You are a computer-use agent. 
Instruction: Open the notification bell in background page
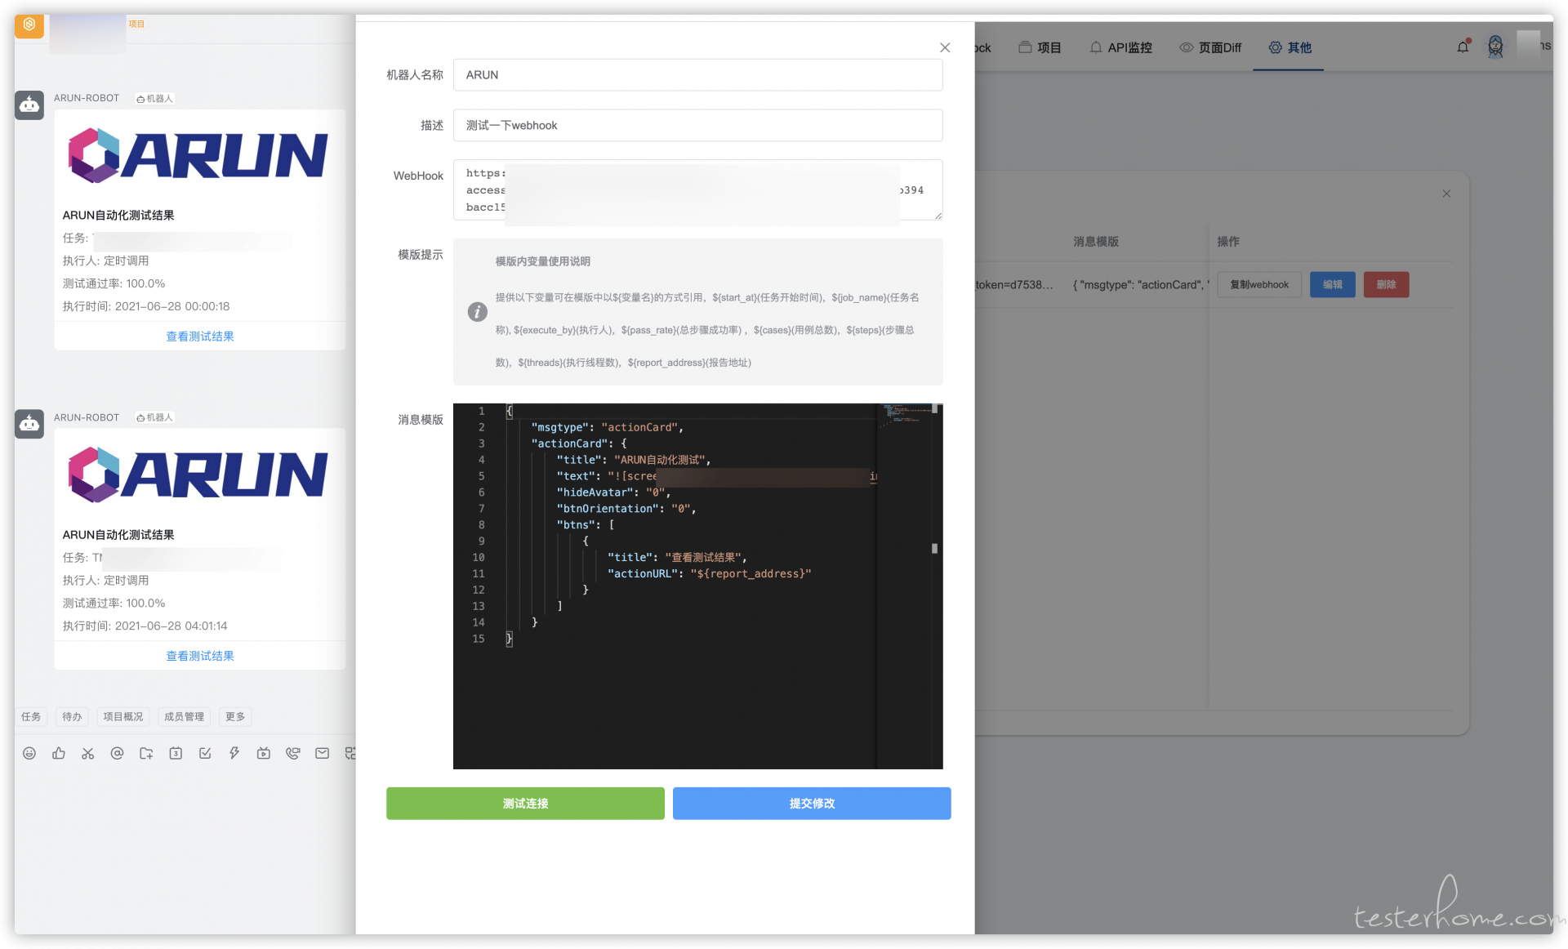(1463, 47)
